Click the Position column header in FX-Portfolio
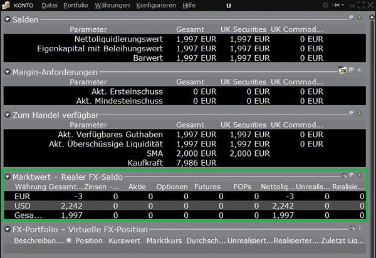The height and width of the screenshot is (258, 376). 89,240
